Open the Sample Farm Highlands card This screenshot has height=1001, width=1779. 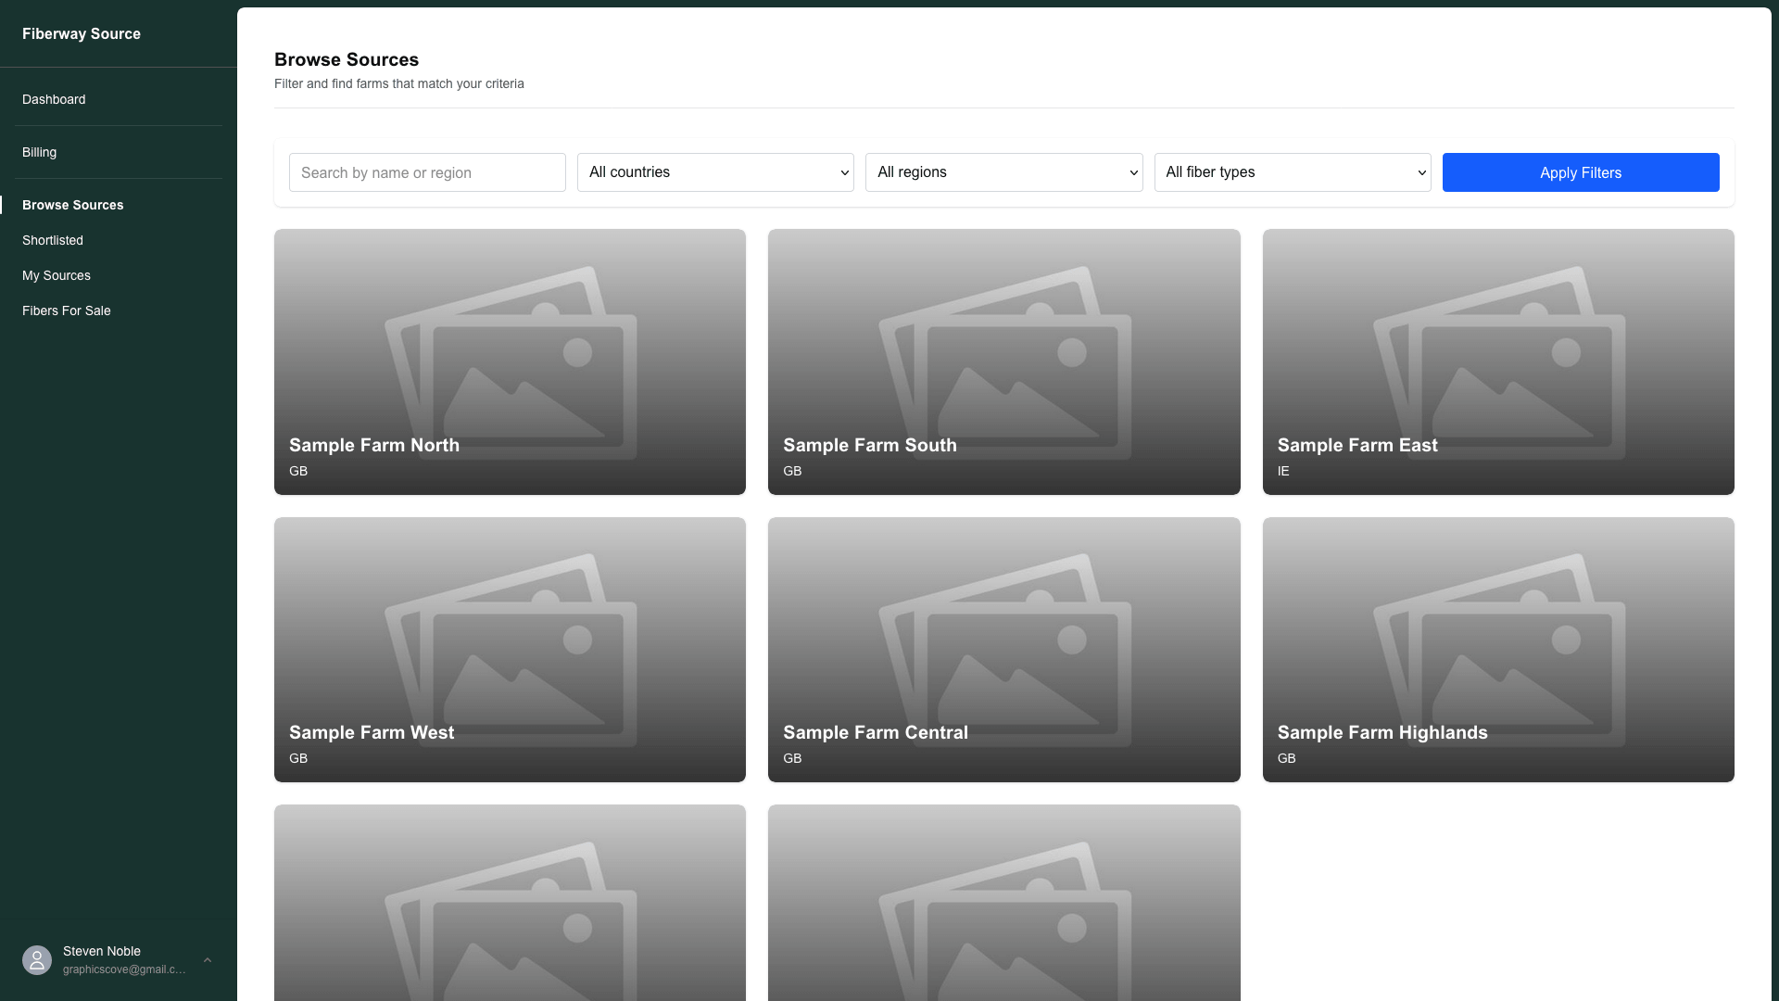(1498, 650)
